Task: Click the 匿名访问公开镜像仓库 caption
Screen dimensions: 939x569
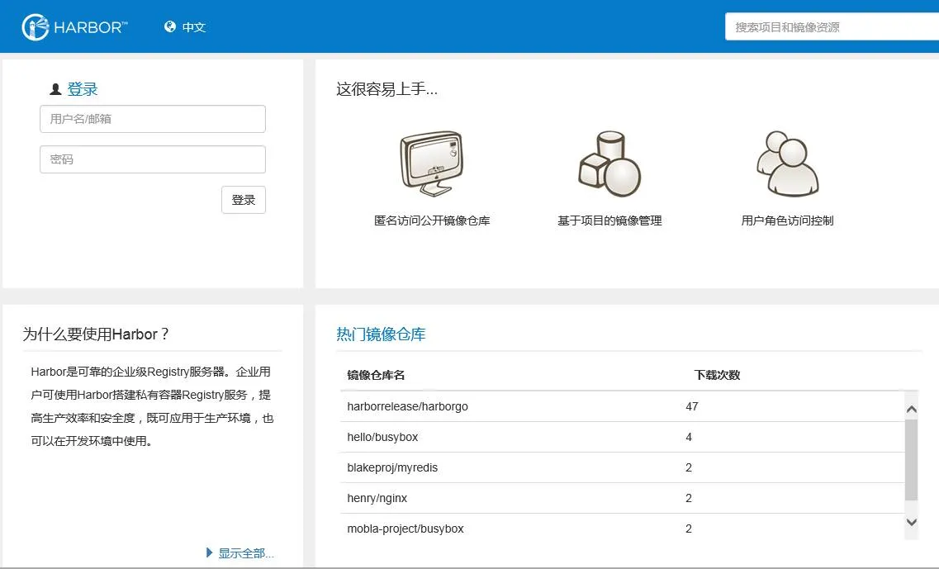Action: pos(432,220)
